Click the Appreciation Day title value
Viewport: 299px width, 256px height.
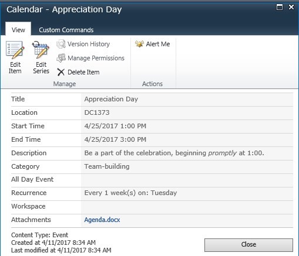click(x=111, y=99)
